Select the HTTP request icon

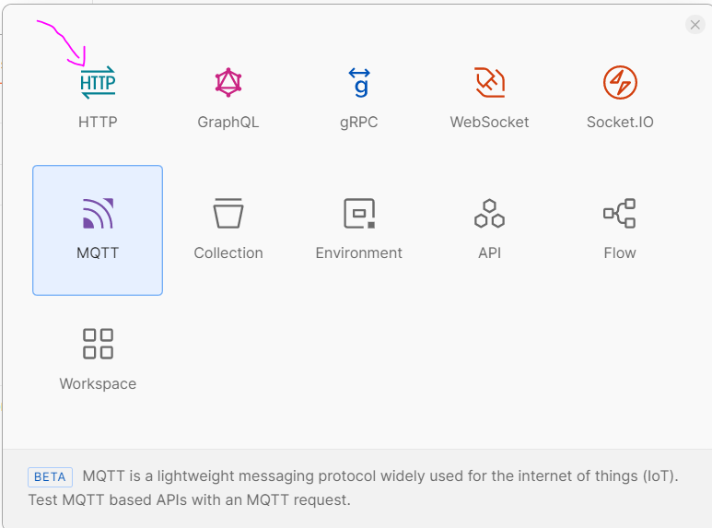click(x=98, y=83)
